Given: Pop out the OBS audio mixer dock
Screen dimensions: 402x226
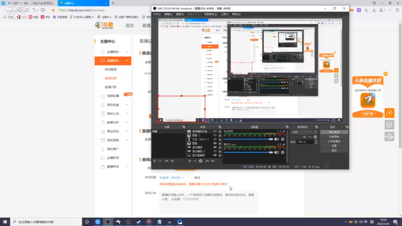Looking at the screenshot, I should point(287,127).
